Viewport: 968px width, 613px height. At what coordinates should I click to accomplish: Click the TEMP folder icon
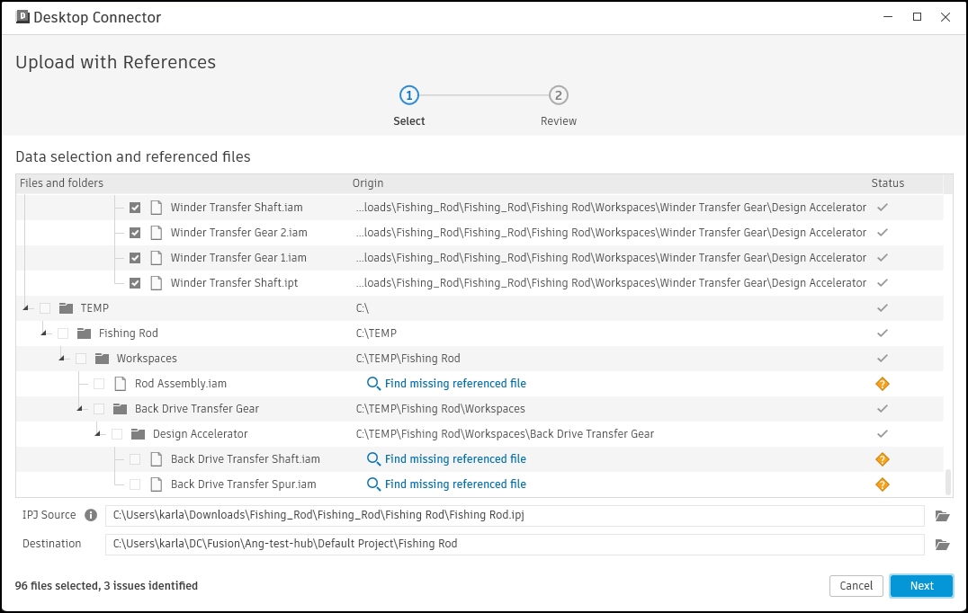pos(66,308)
